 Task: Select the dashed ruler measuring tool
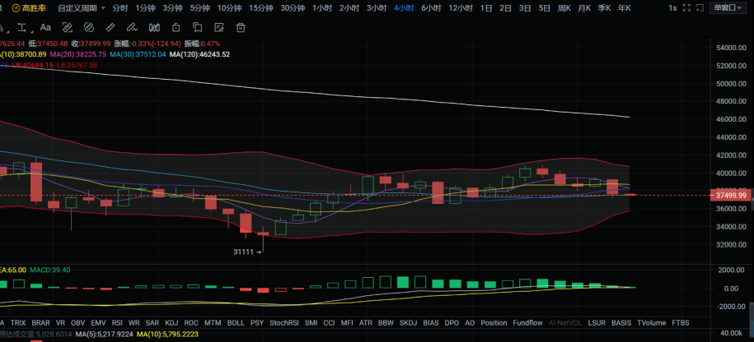point(68,27)
